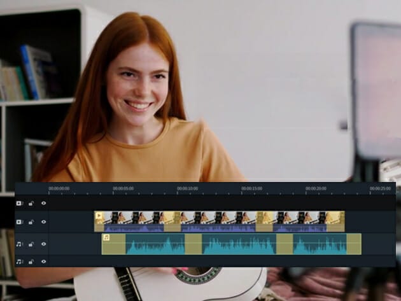Click the video track 1 icon

click(x=19, y=222)
